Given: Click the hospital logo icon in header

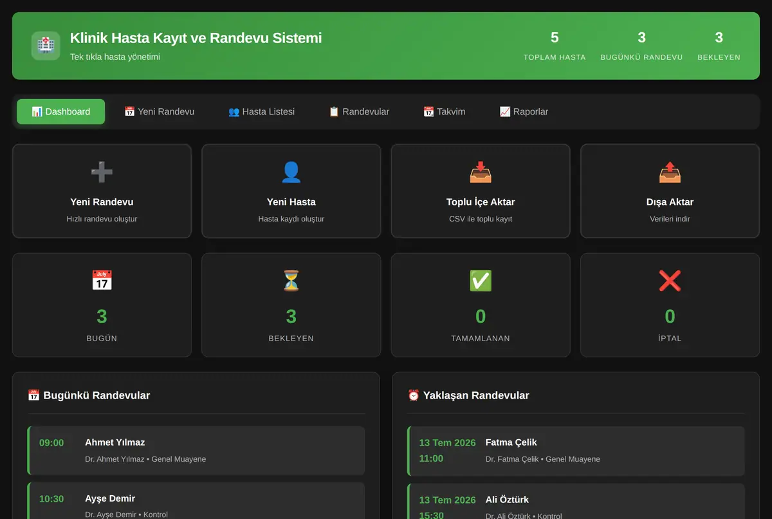Looking at the screenshot, I should tap(46, 46).
